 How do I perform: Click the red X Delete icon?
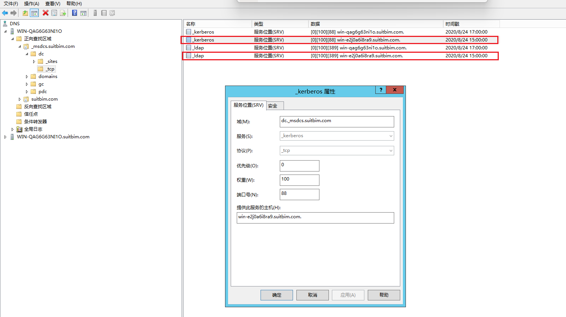[x=46, y=13]
